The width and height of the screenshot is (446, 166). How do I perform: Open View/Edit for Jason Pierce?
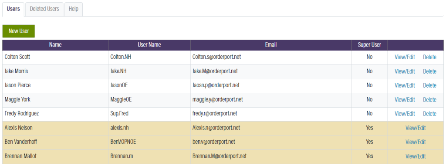click(x=405, y=85)
